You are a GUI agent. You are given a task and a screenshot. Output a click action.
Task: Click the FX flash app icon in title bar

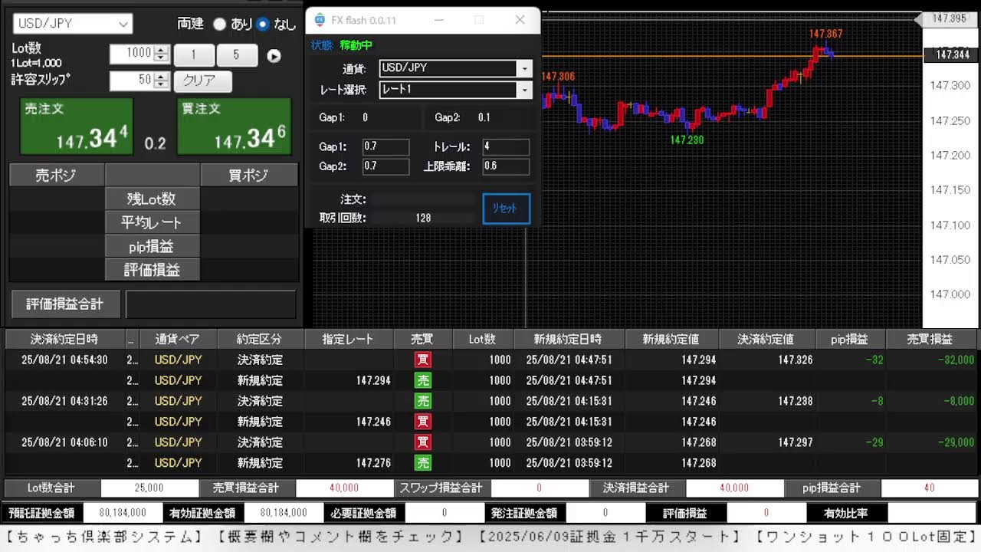click(x=320, y=20)
